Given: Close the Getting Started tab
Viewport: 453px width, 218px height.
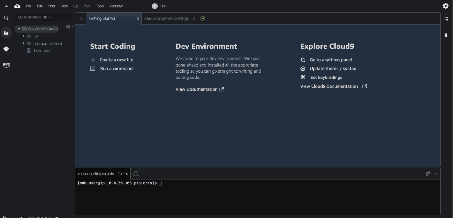Looking at the screenshot, I should (138, 19).
